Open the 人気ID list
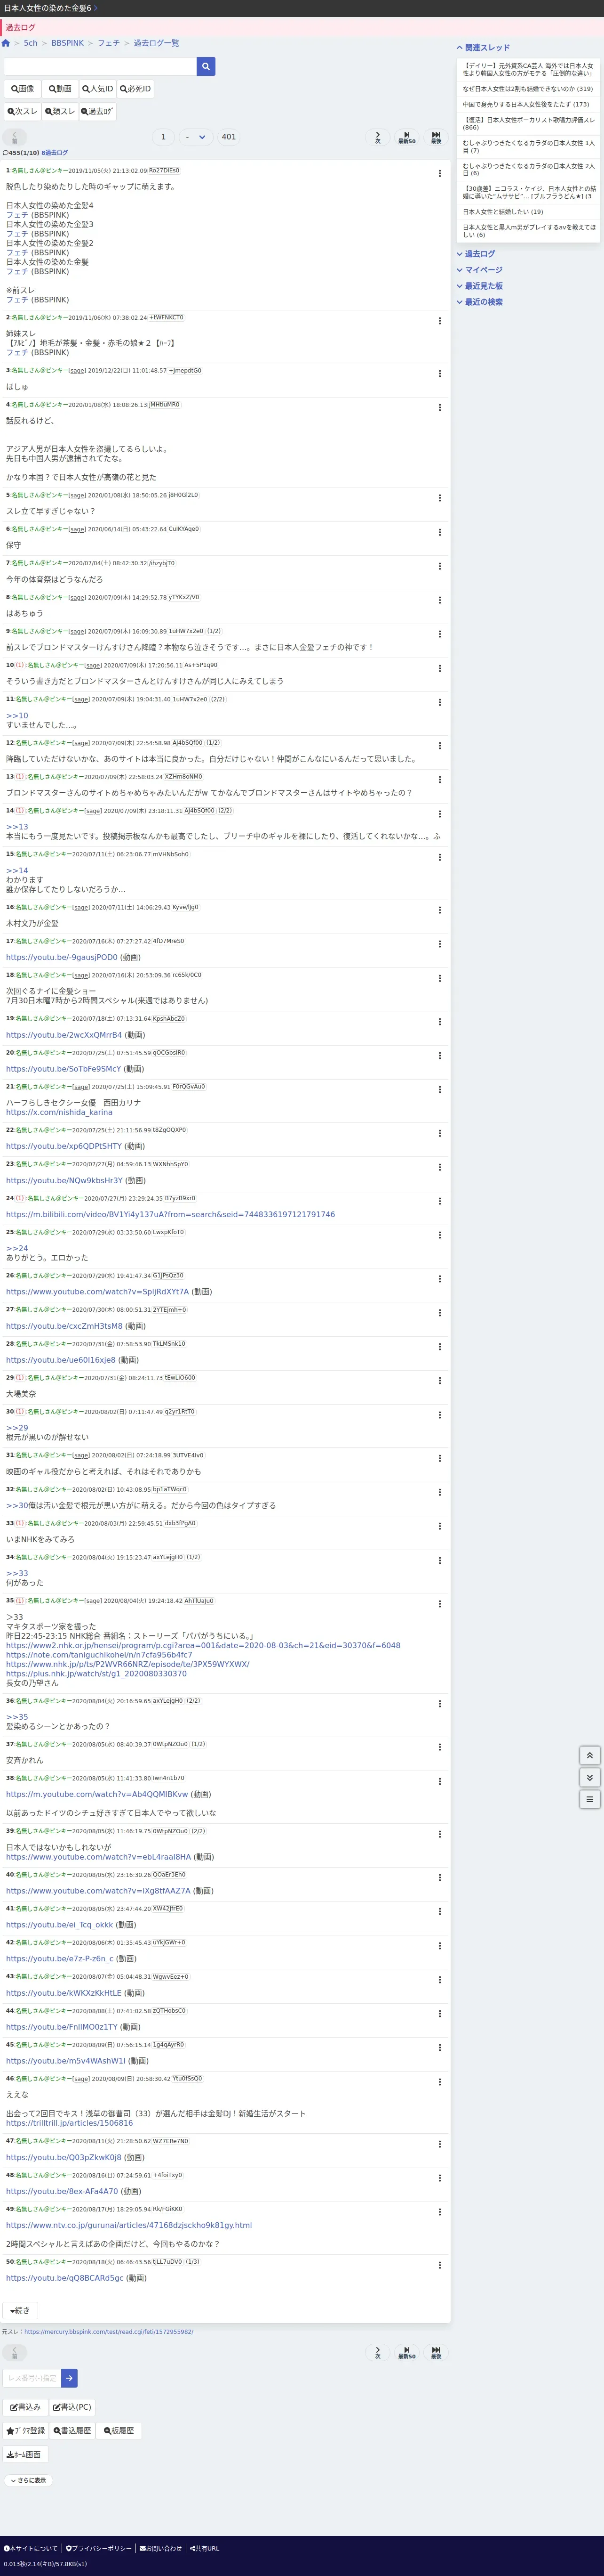This screenshot has width=604, height=2576. (98, 89)
